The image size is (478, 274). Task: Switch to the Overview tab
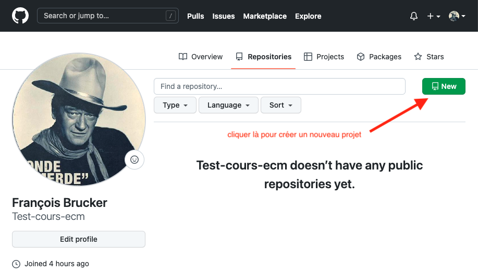tap(201, 57)
